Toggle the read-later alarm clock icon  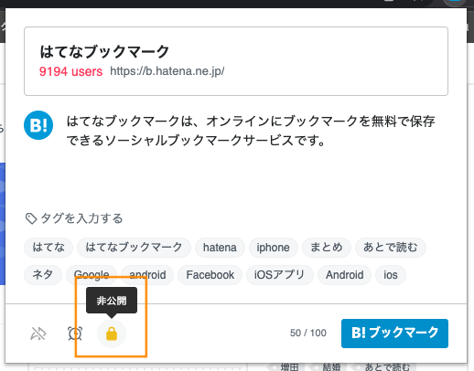tap(75, 334)
